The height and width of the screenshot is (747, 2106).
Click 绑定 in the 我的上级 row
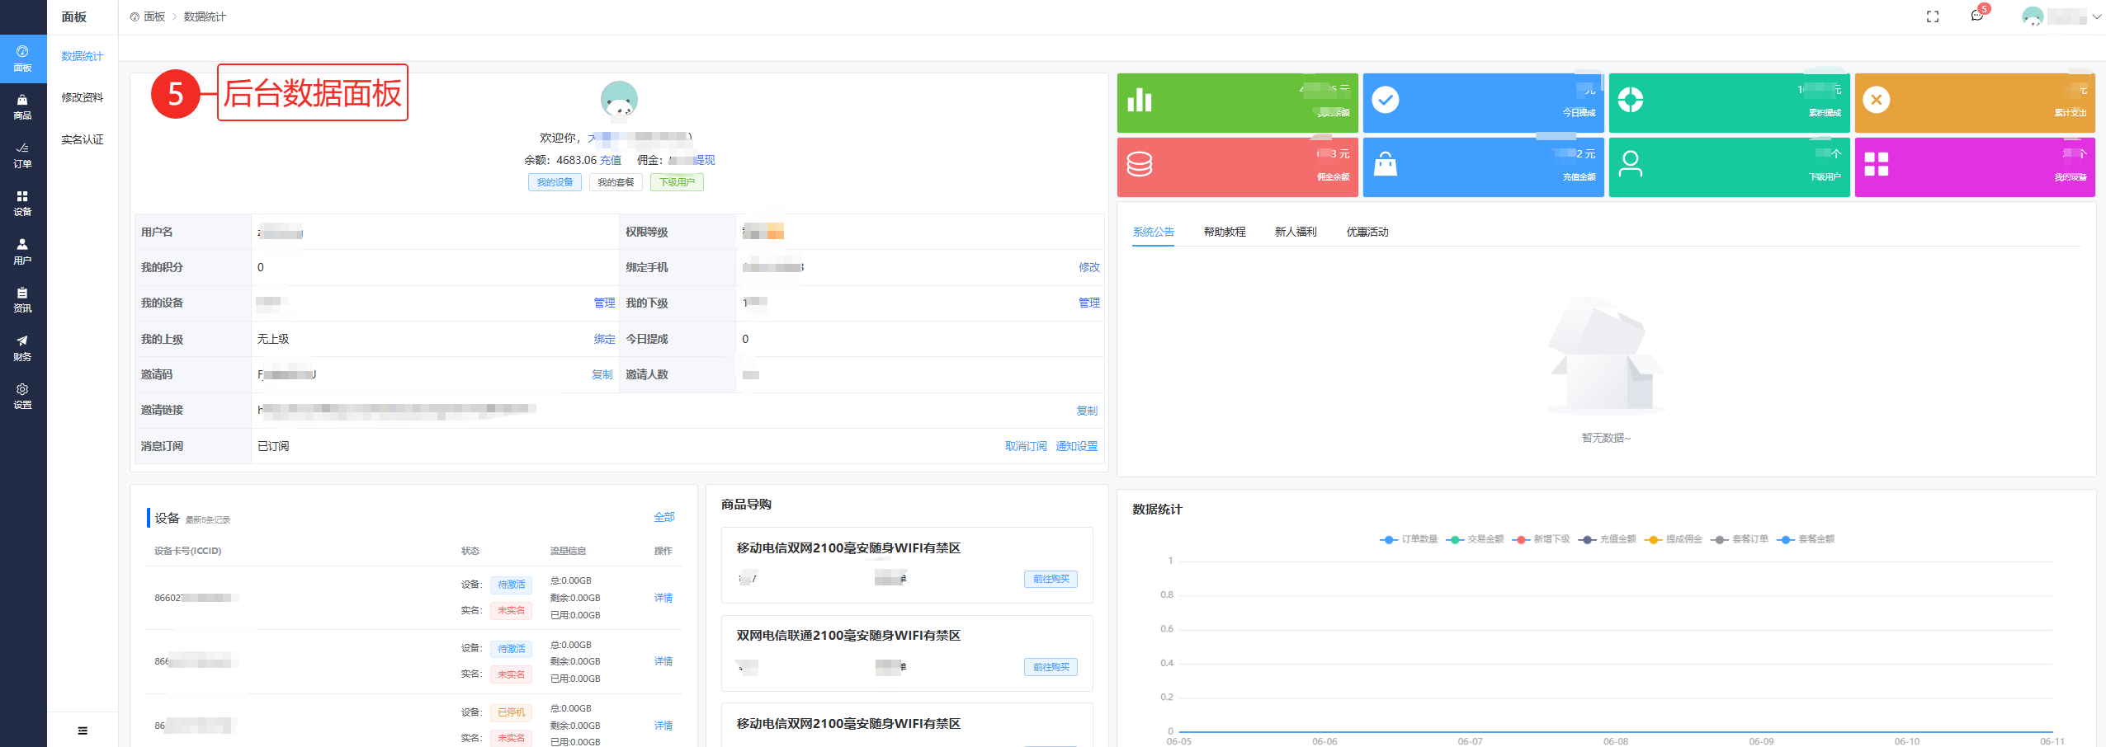(604, 339)
